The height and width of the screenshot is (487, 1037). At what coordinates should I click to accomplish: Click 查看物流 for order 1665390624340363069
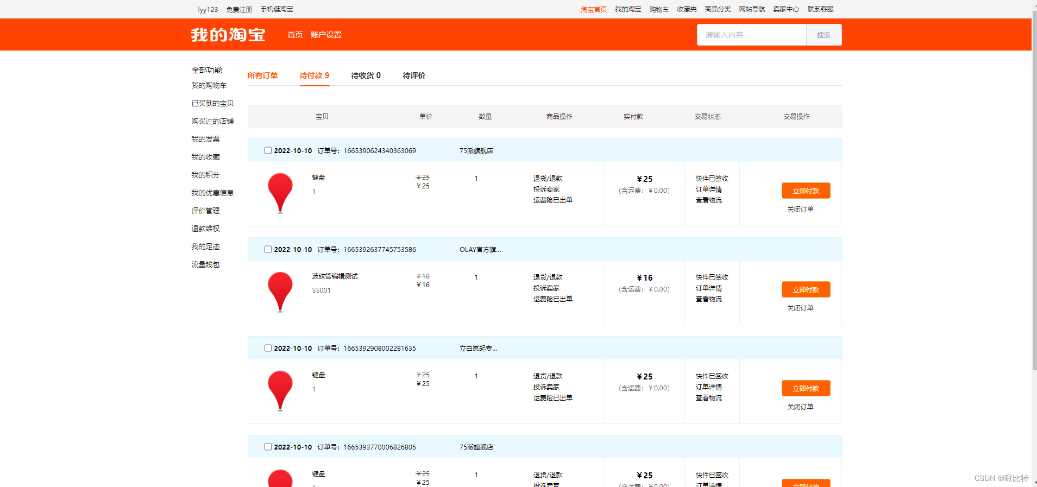(x=709, y=200)
